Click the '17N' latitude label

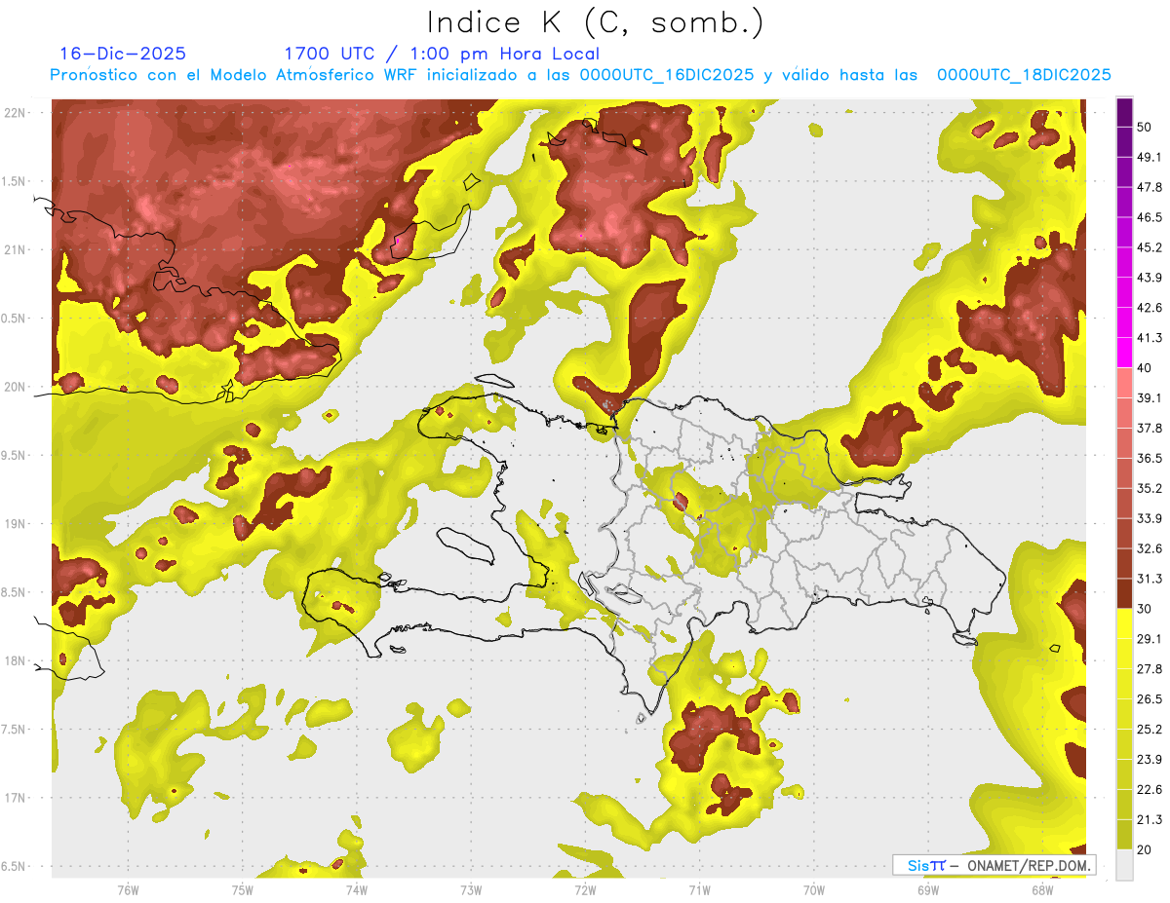pos(16,798)
